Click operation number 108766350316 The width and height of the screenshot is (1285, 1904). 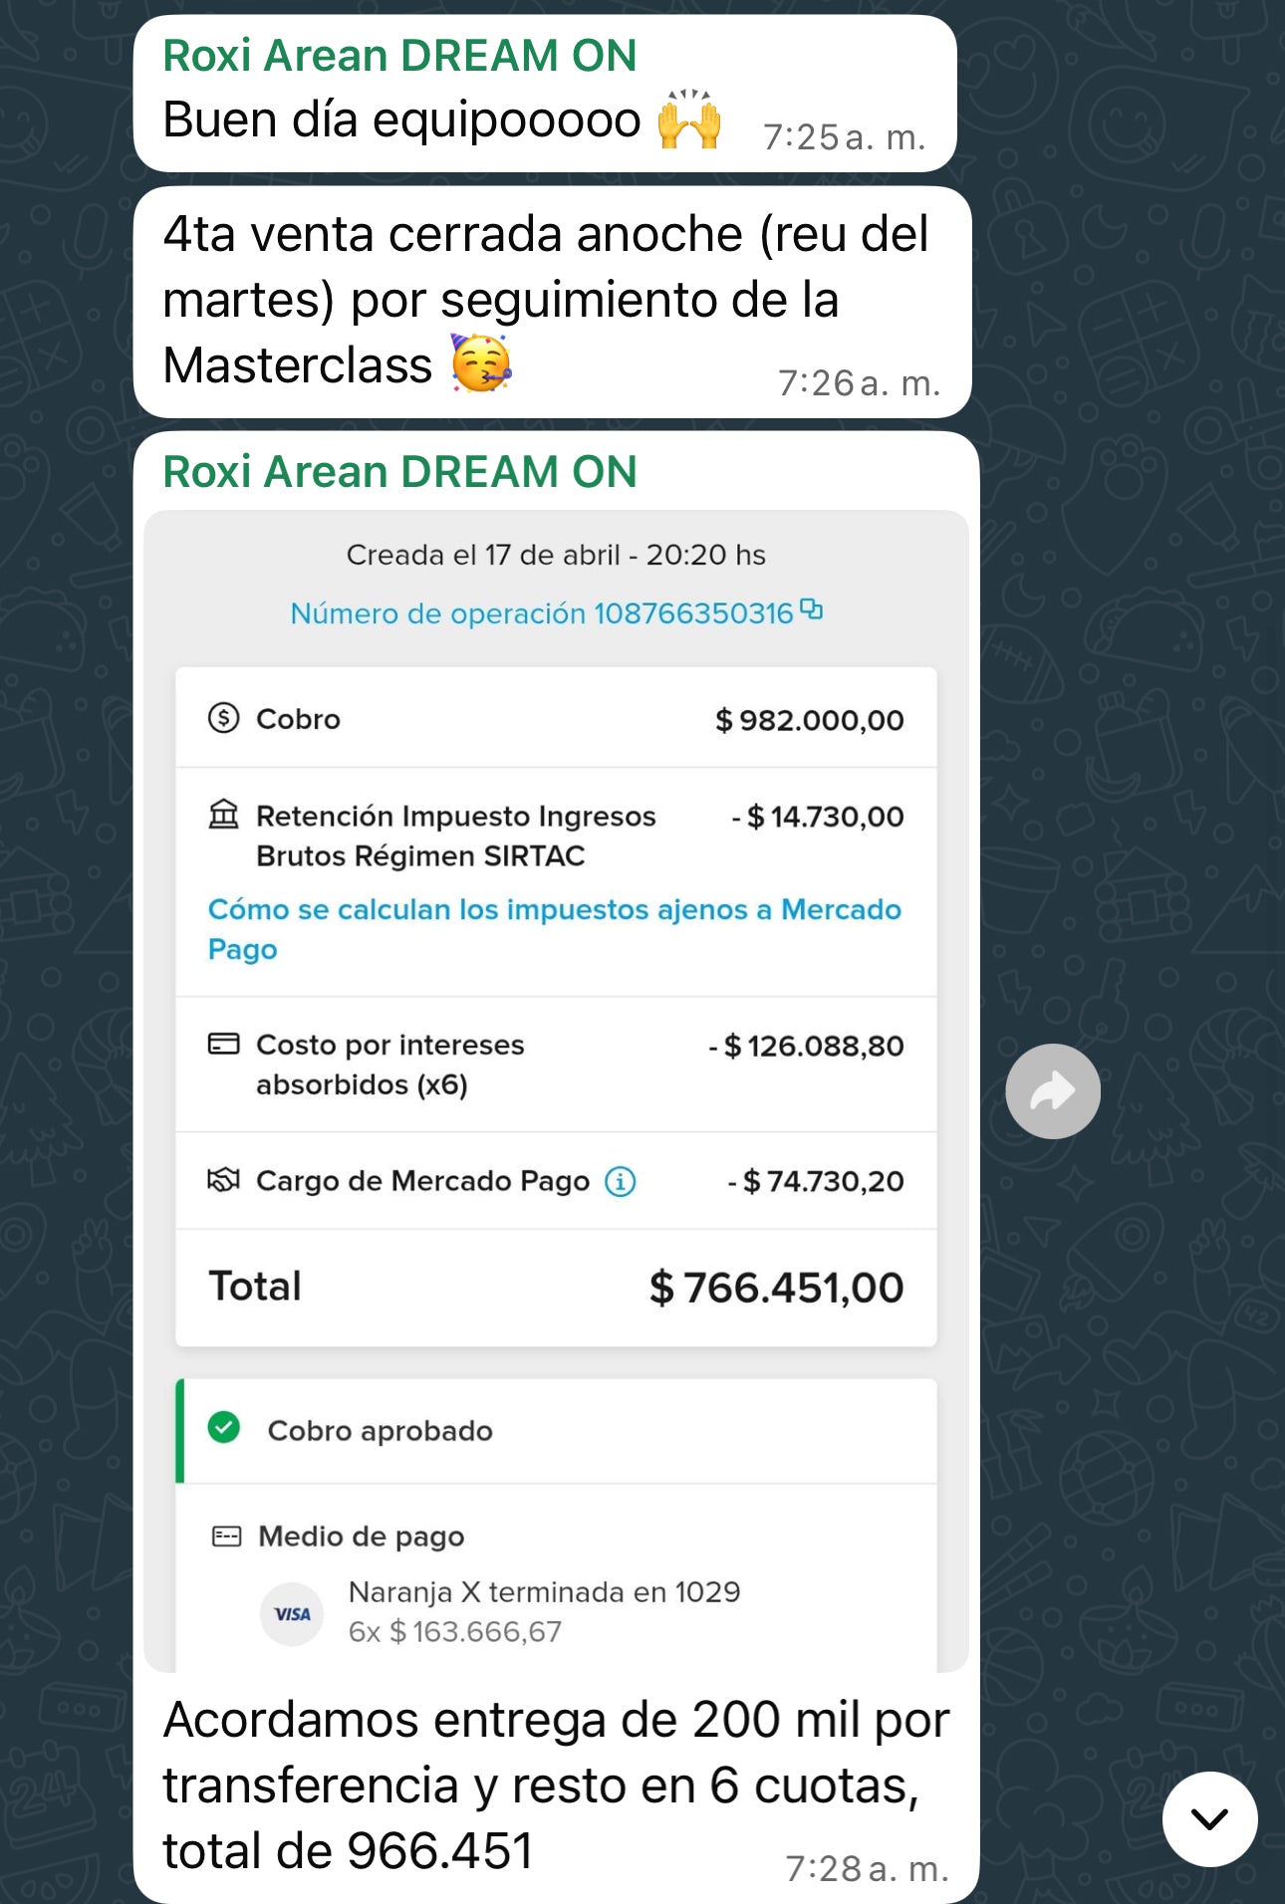pyautogui.click(x=691, y=612)
